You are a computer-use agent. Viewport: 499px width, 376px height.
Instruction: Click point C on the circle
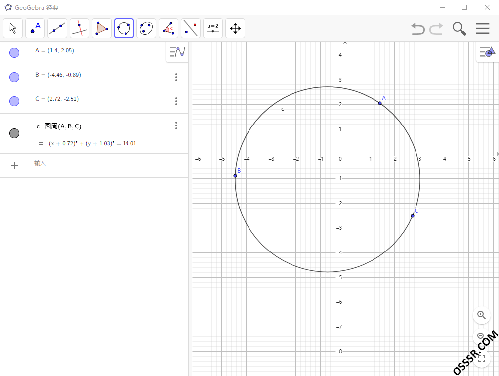(x=413, y=216)
